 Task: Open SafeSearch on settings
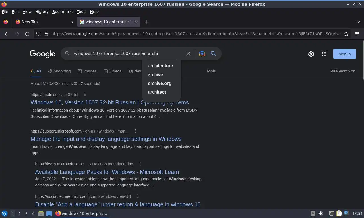[x=342, y=71]
